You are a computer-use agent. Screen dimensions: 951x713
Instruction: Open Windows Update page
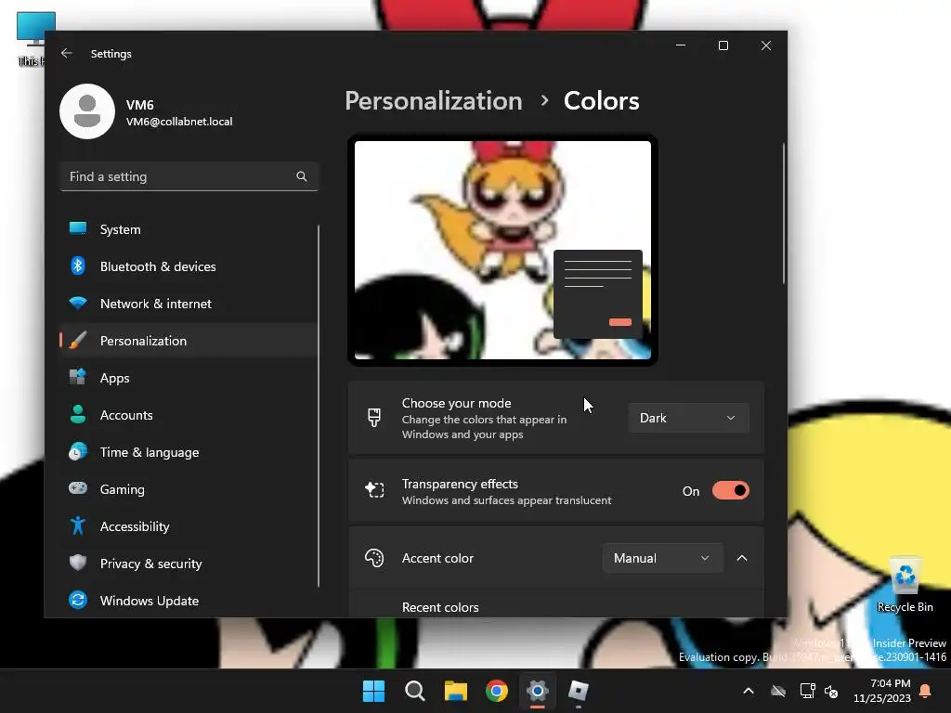(188, 601)
